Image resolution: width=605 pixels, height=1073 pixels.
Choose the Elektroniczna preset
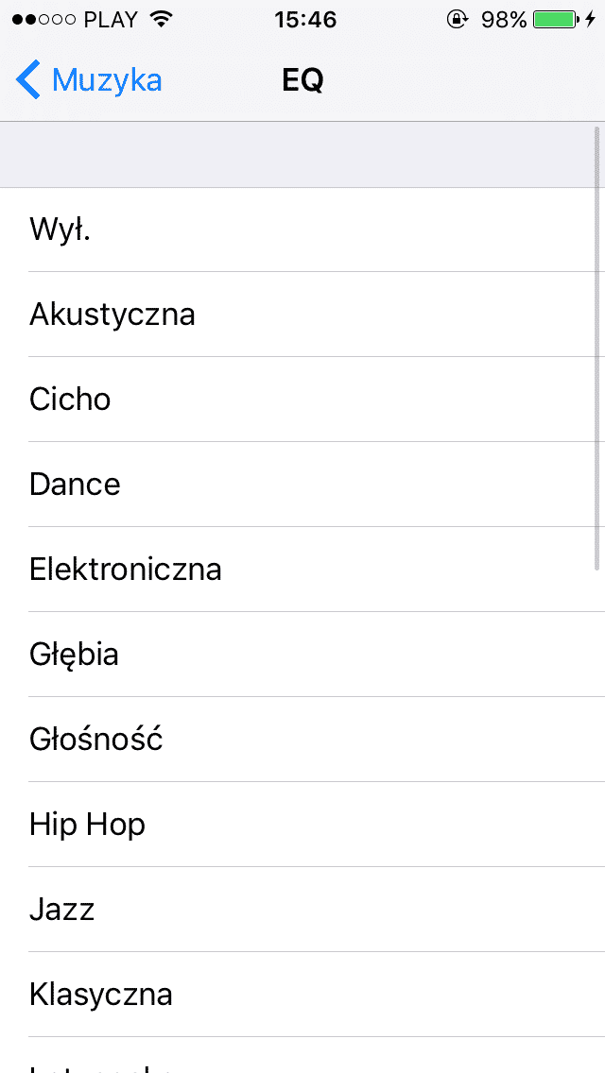coord(302,570)
